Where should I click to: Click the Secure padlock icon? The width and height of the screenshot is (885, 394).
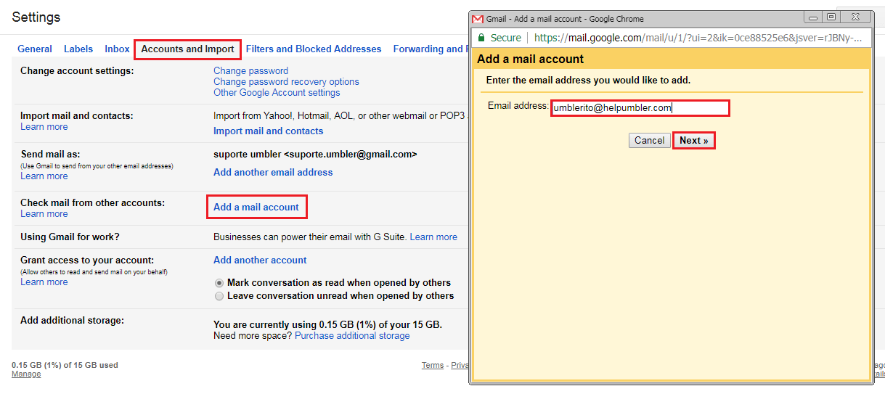480,38
